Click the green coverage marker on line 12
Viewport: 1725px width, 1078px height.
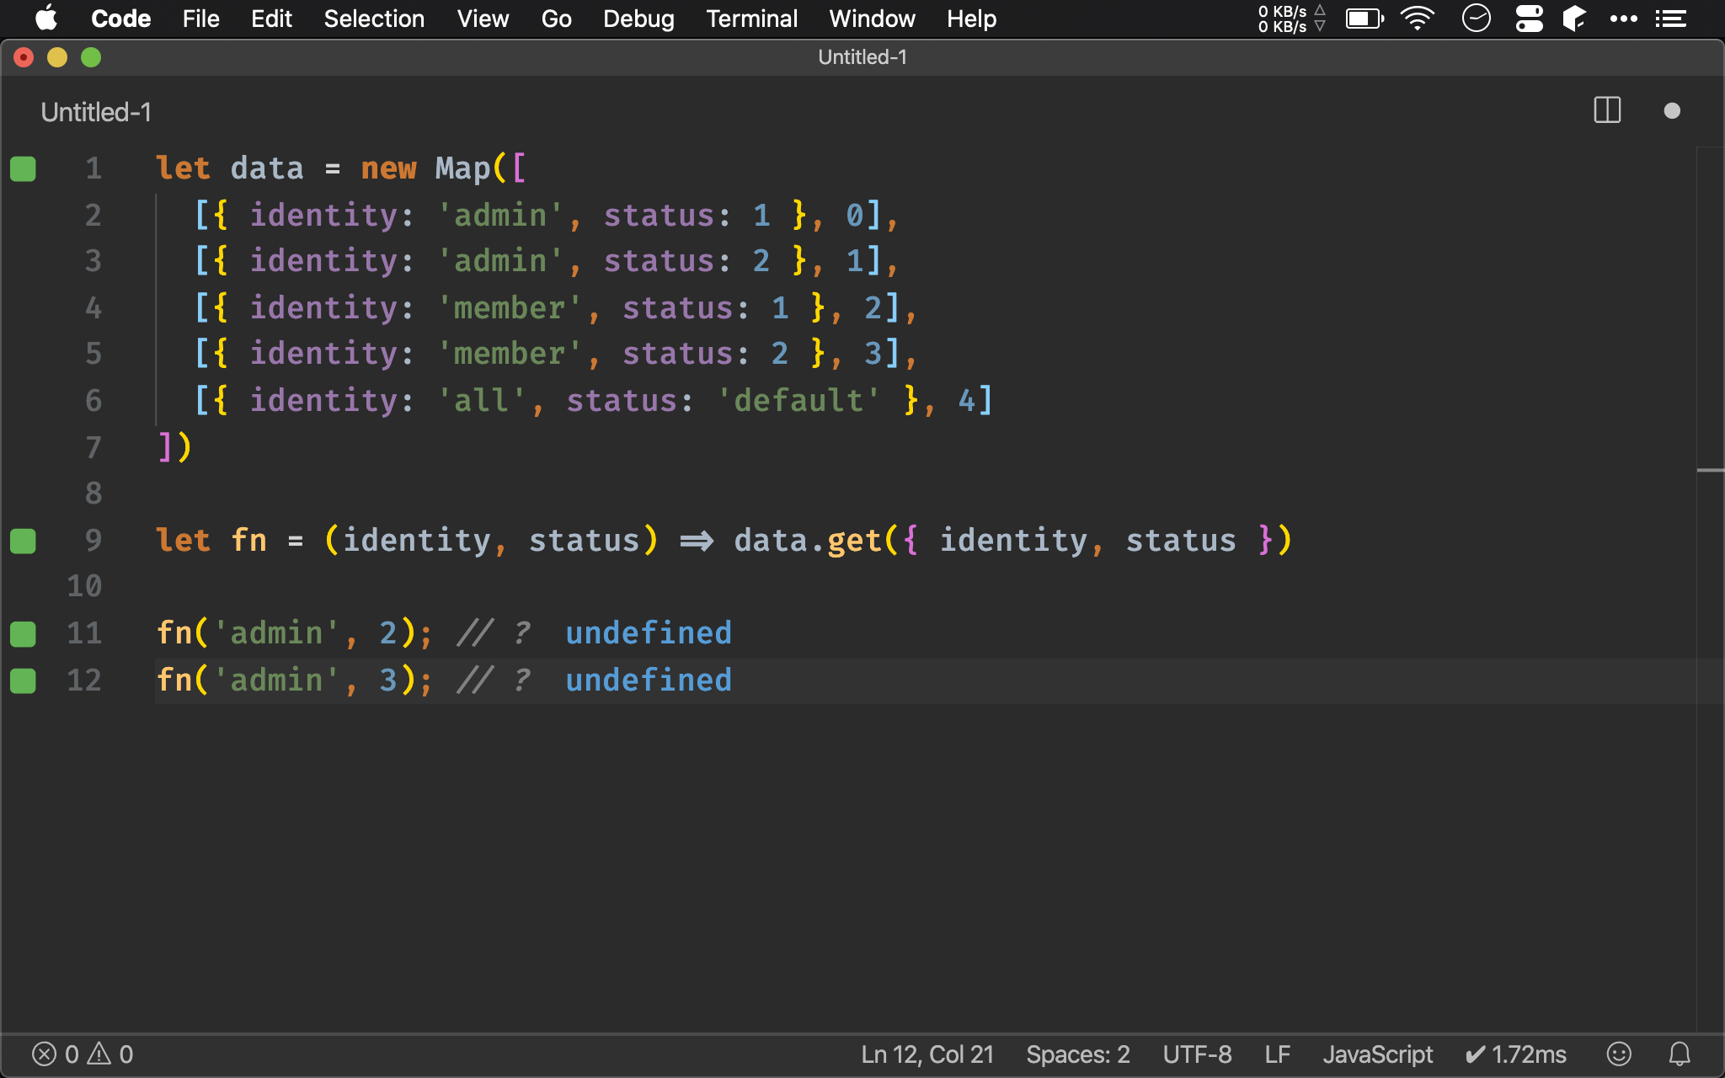tap(23, 680)
